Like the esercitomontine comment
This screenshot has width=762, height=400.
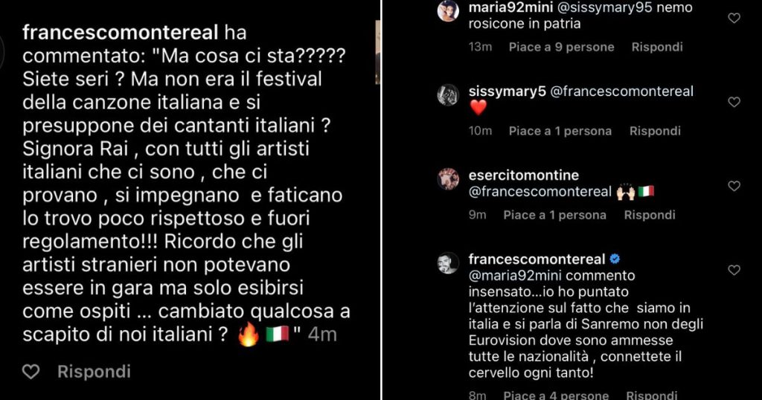click(x=734, y=187)
